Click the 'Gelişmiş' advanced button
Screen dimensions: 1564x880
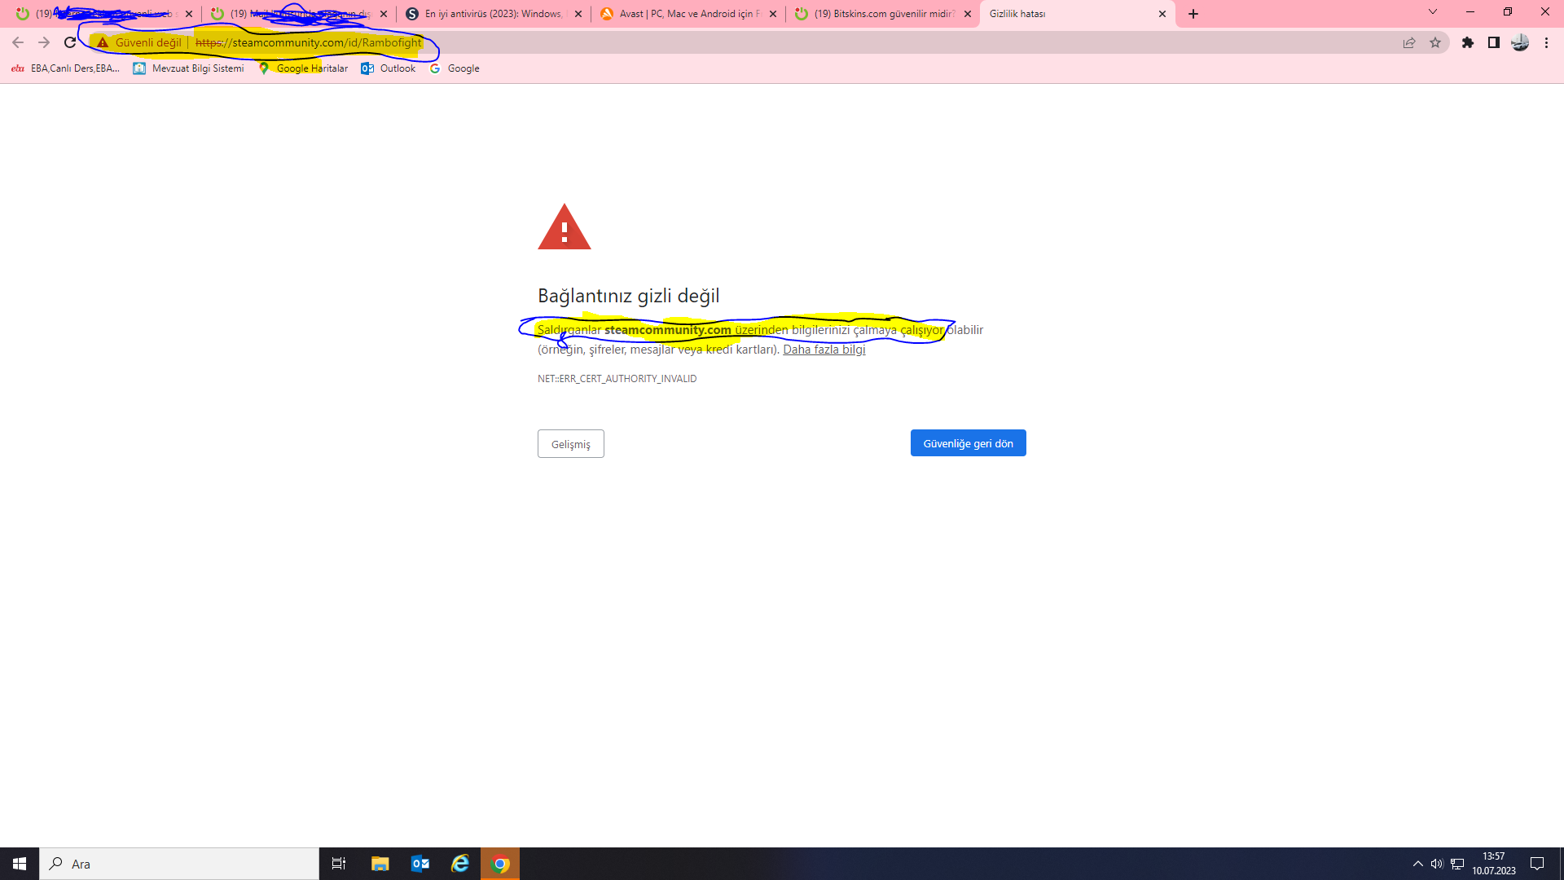coord(570,444)
